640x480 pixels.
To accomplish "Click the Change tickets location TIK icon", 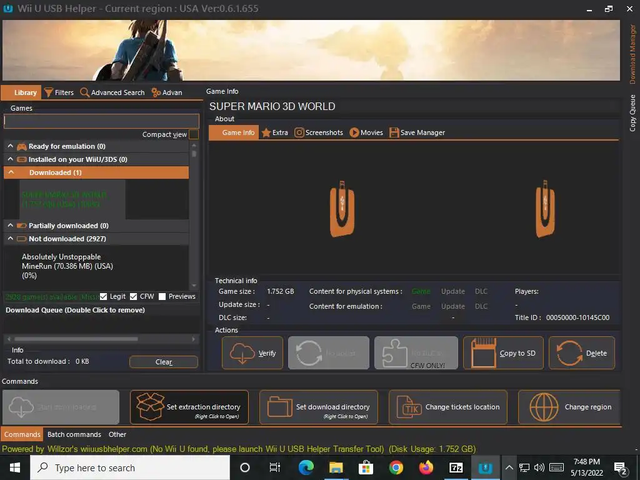I will (x=409, y=407).
